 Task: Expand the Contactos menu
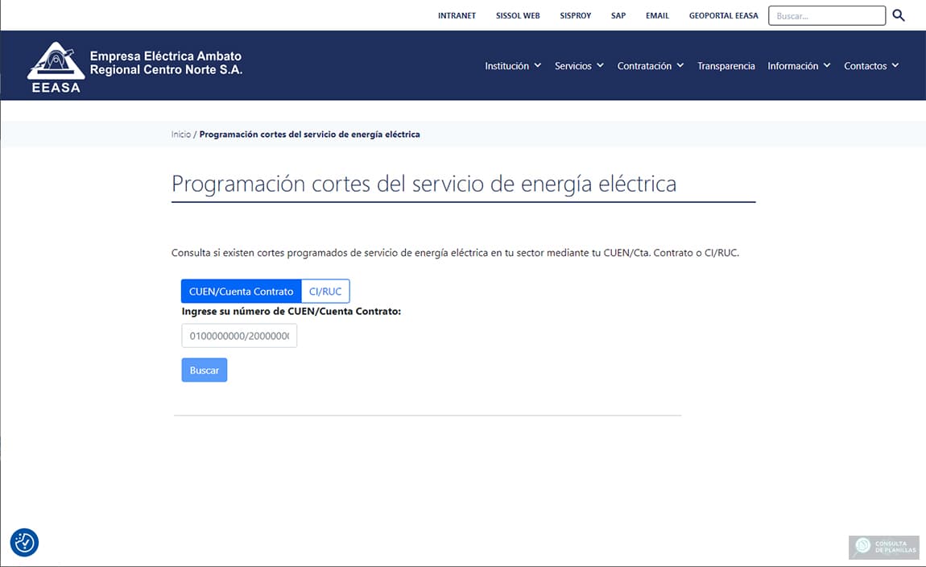coord(871,65)
